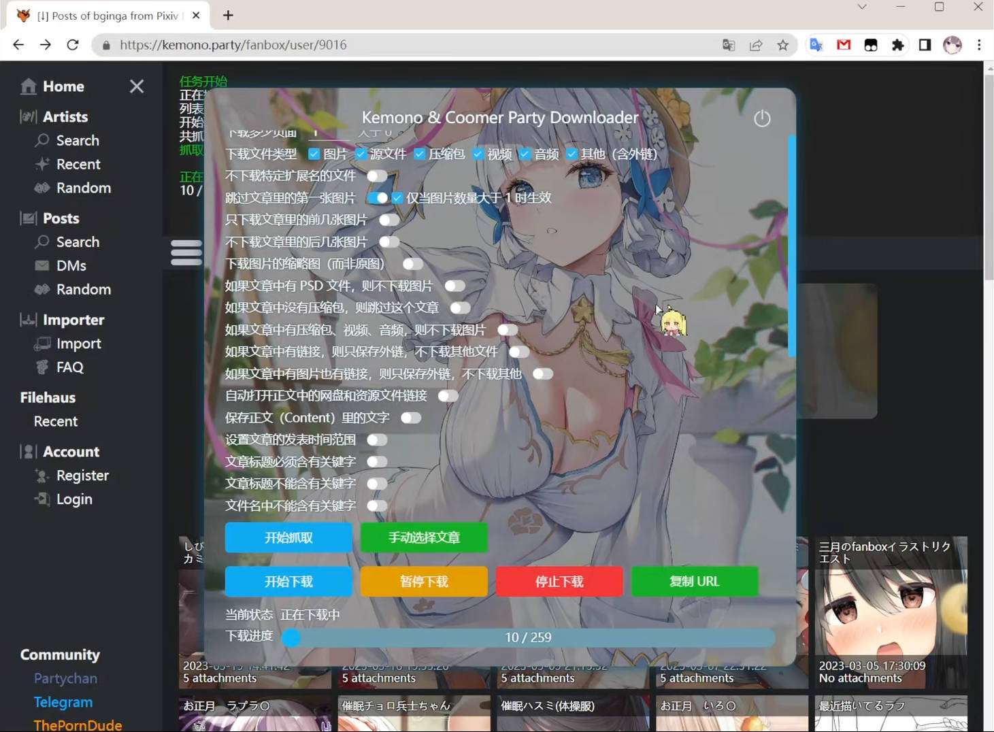The width and height of the screenshot is (994, 732).
Task: Click the 暂停下载 button
Action: (x=424, y=582)
